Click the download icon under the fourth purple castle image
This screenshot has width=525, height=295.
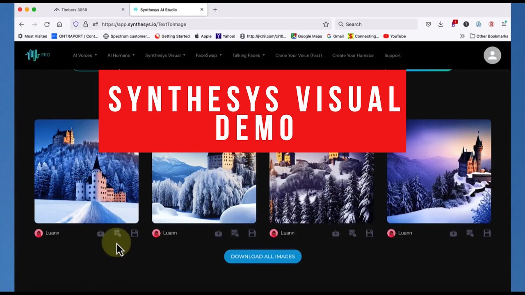point(453,233)
